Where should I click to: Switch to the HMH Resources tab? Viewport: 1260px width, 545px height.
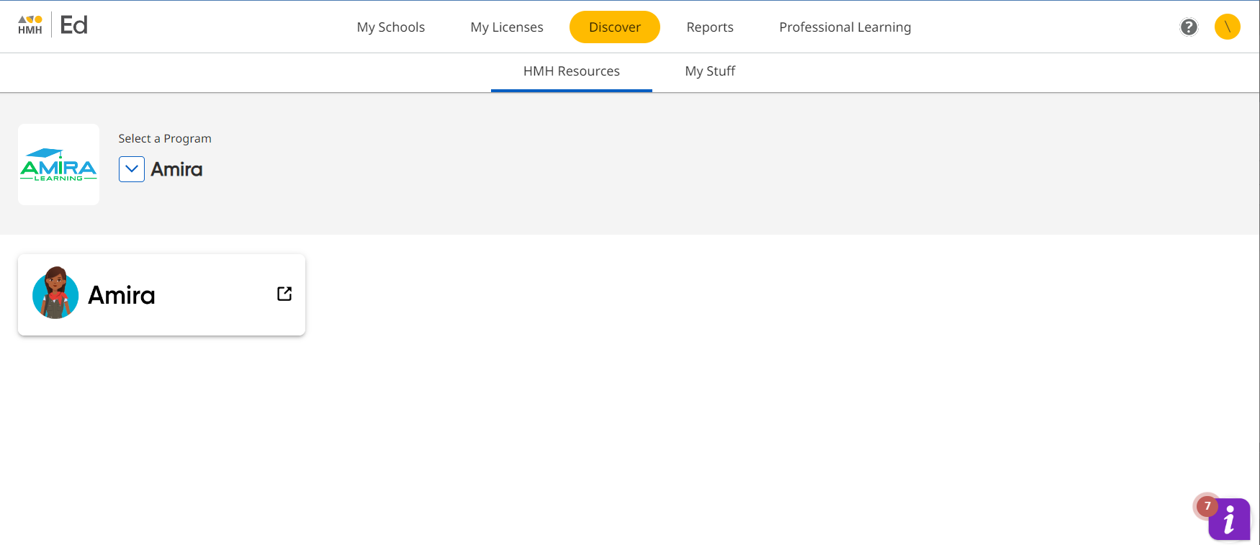tap(571, 71)
